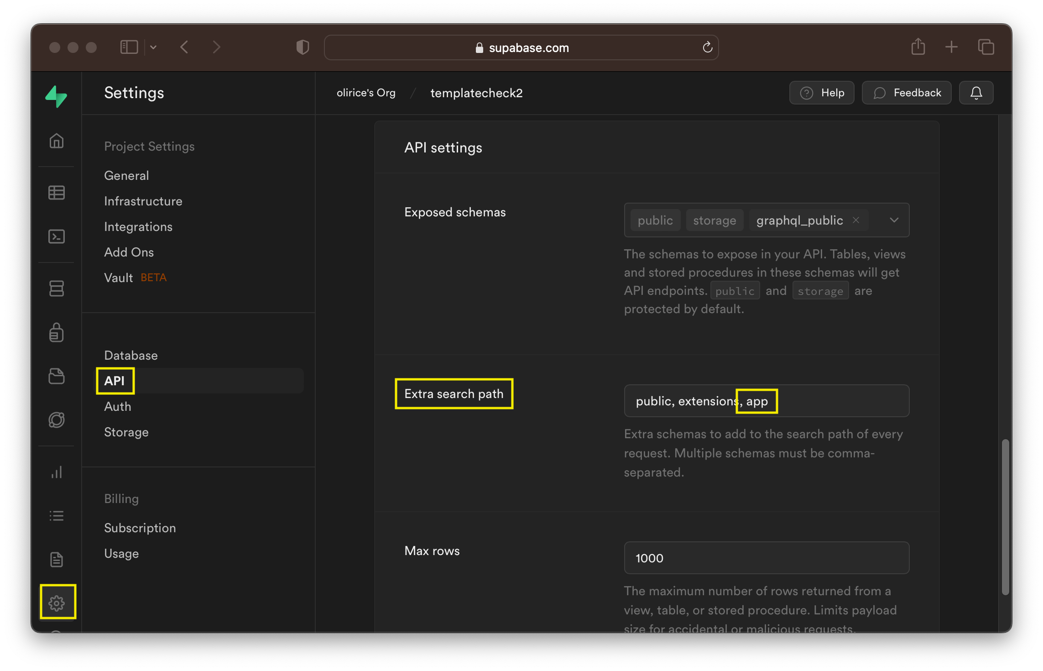Switch to the API settings section
The width and height of the screenshot is (1043, 671).
pyautogui.click(x=115, y=381)
